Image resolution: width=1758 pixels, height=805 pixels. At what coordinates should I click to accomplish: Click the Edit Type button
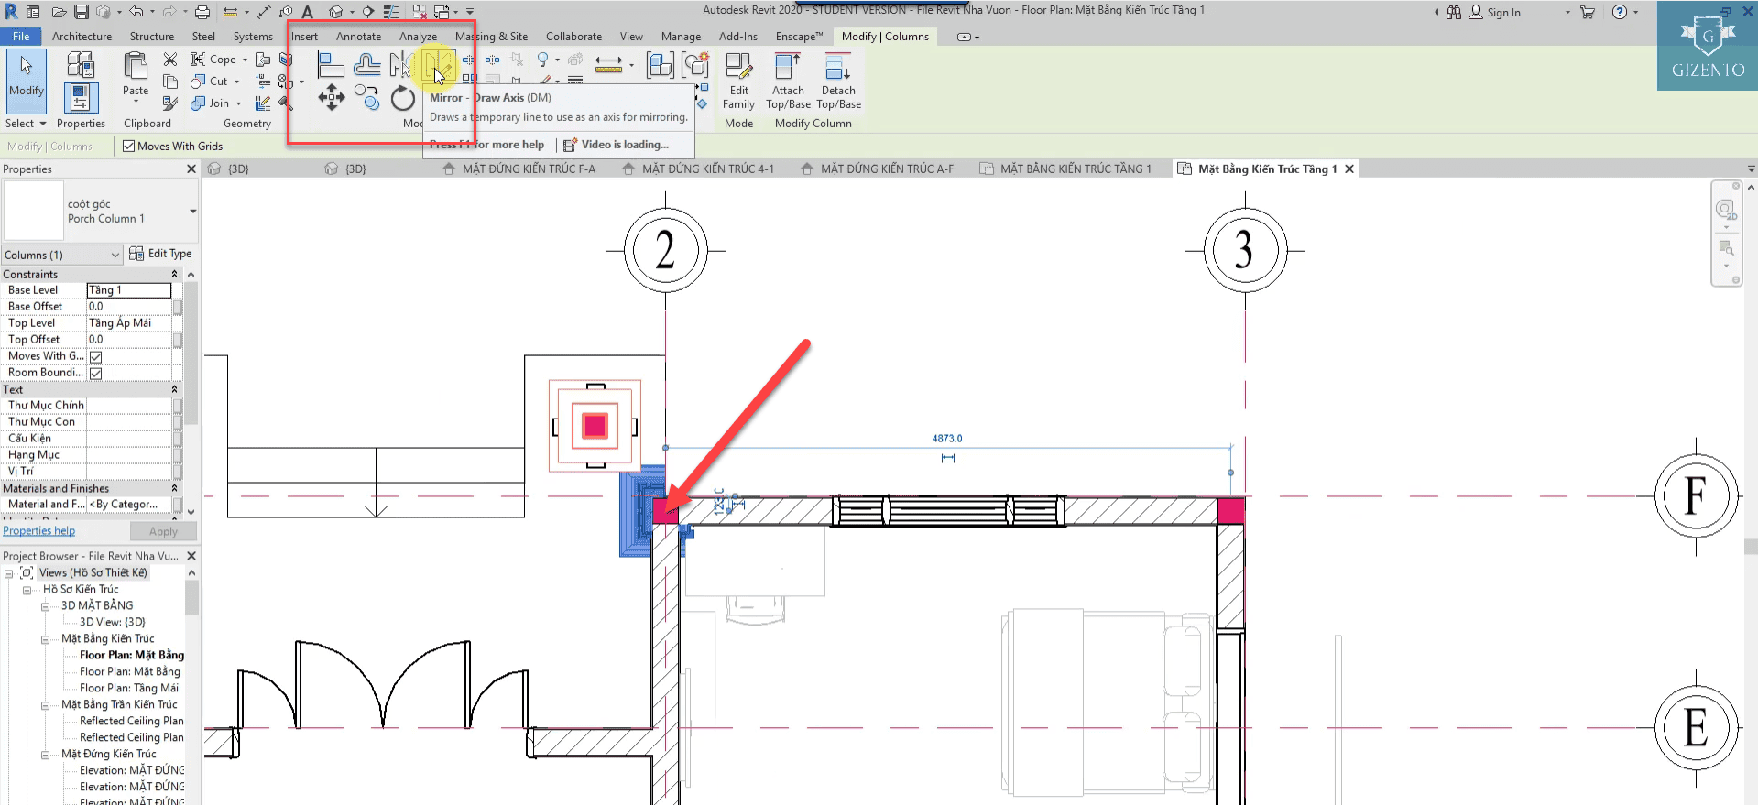click(x=161, y=254)
